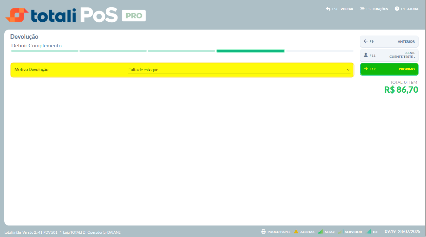Click the Loja TOTALI DI text
The image size is (426, 237).
tap(75, 232)
